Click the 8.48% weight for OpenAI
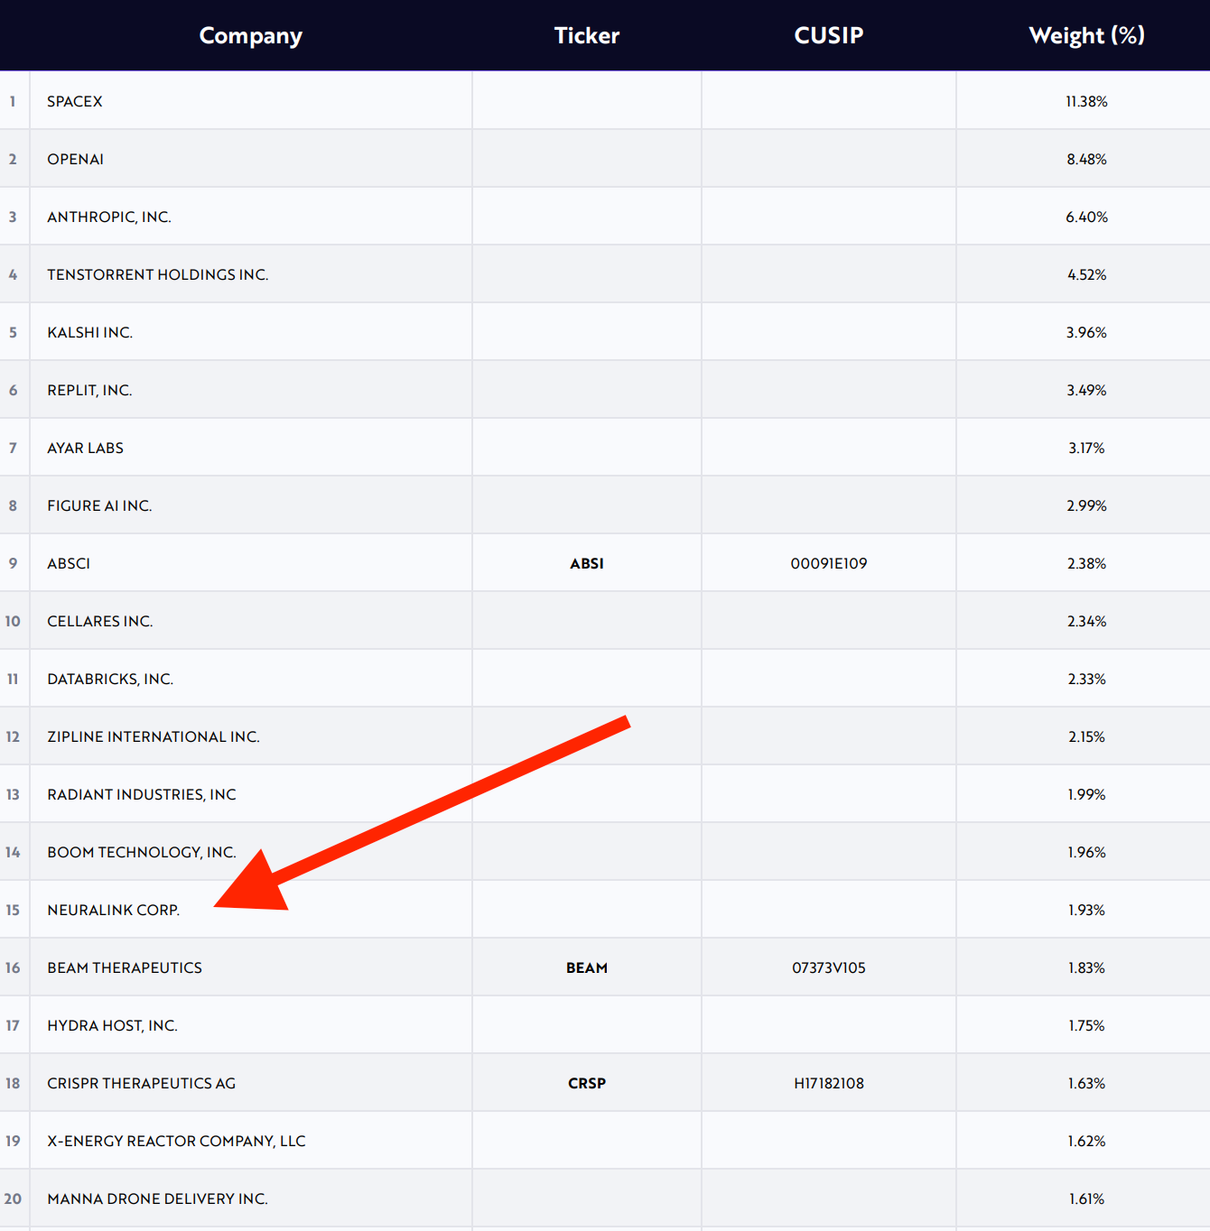1210x1231 pixels. [1086, 159]
